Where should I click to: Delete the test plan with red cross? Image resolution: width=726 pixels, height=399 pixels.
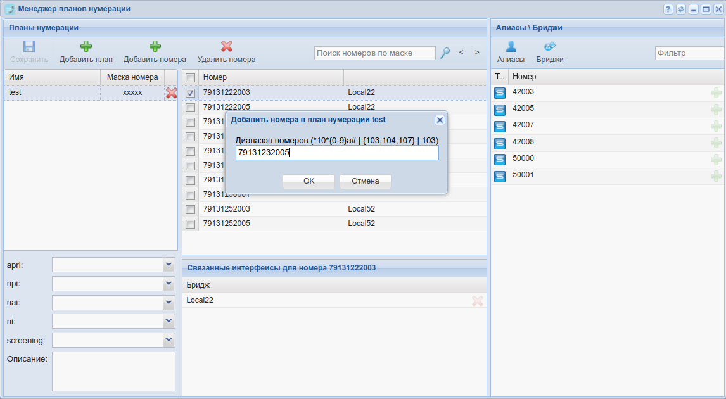(171, 92)
